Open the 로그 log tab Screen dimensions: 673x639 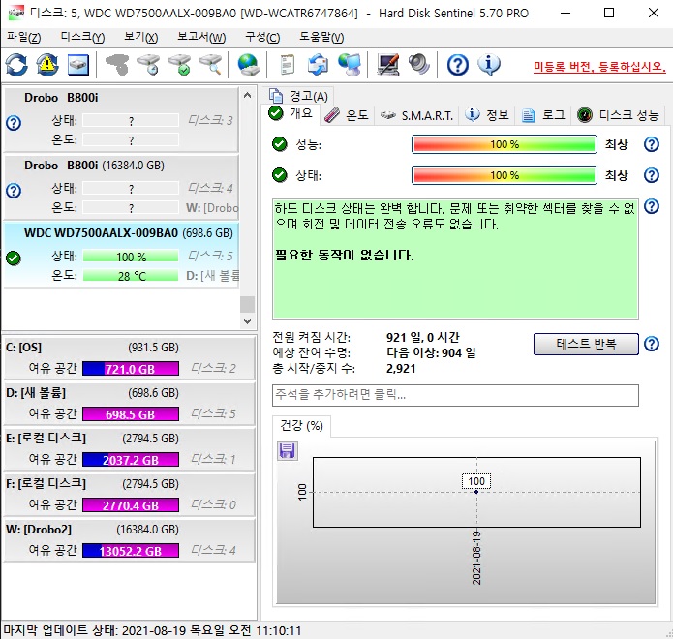click(543, 115)
